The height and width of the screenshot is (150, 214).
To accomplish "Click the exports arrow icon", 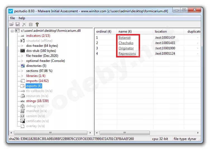I will coord(23,86).
